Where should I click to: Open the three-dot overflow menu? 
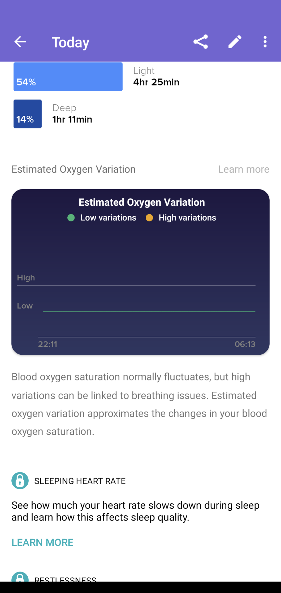coord(265,42)
